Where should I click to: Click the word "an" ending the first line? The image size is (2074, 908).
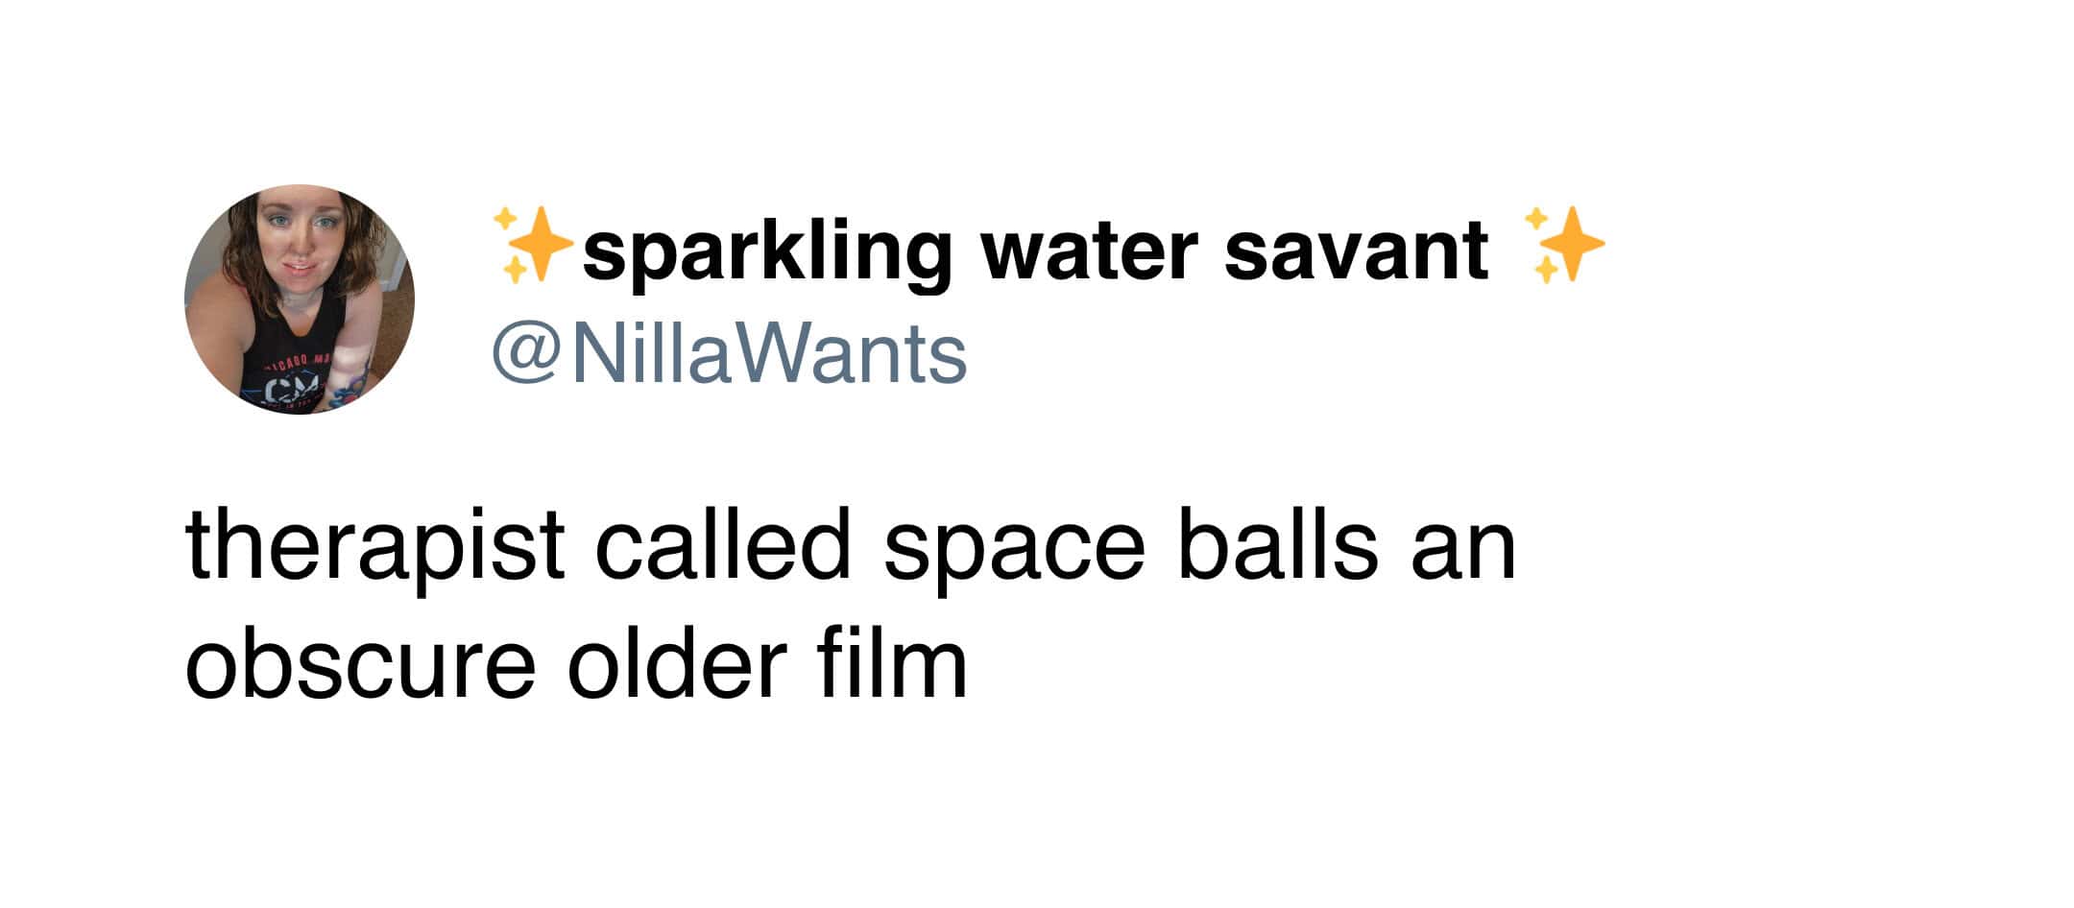click(1462, 549)
